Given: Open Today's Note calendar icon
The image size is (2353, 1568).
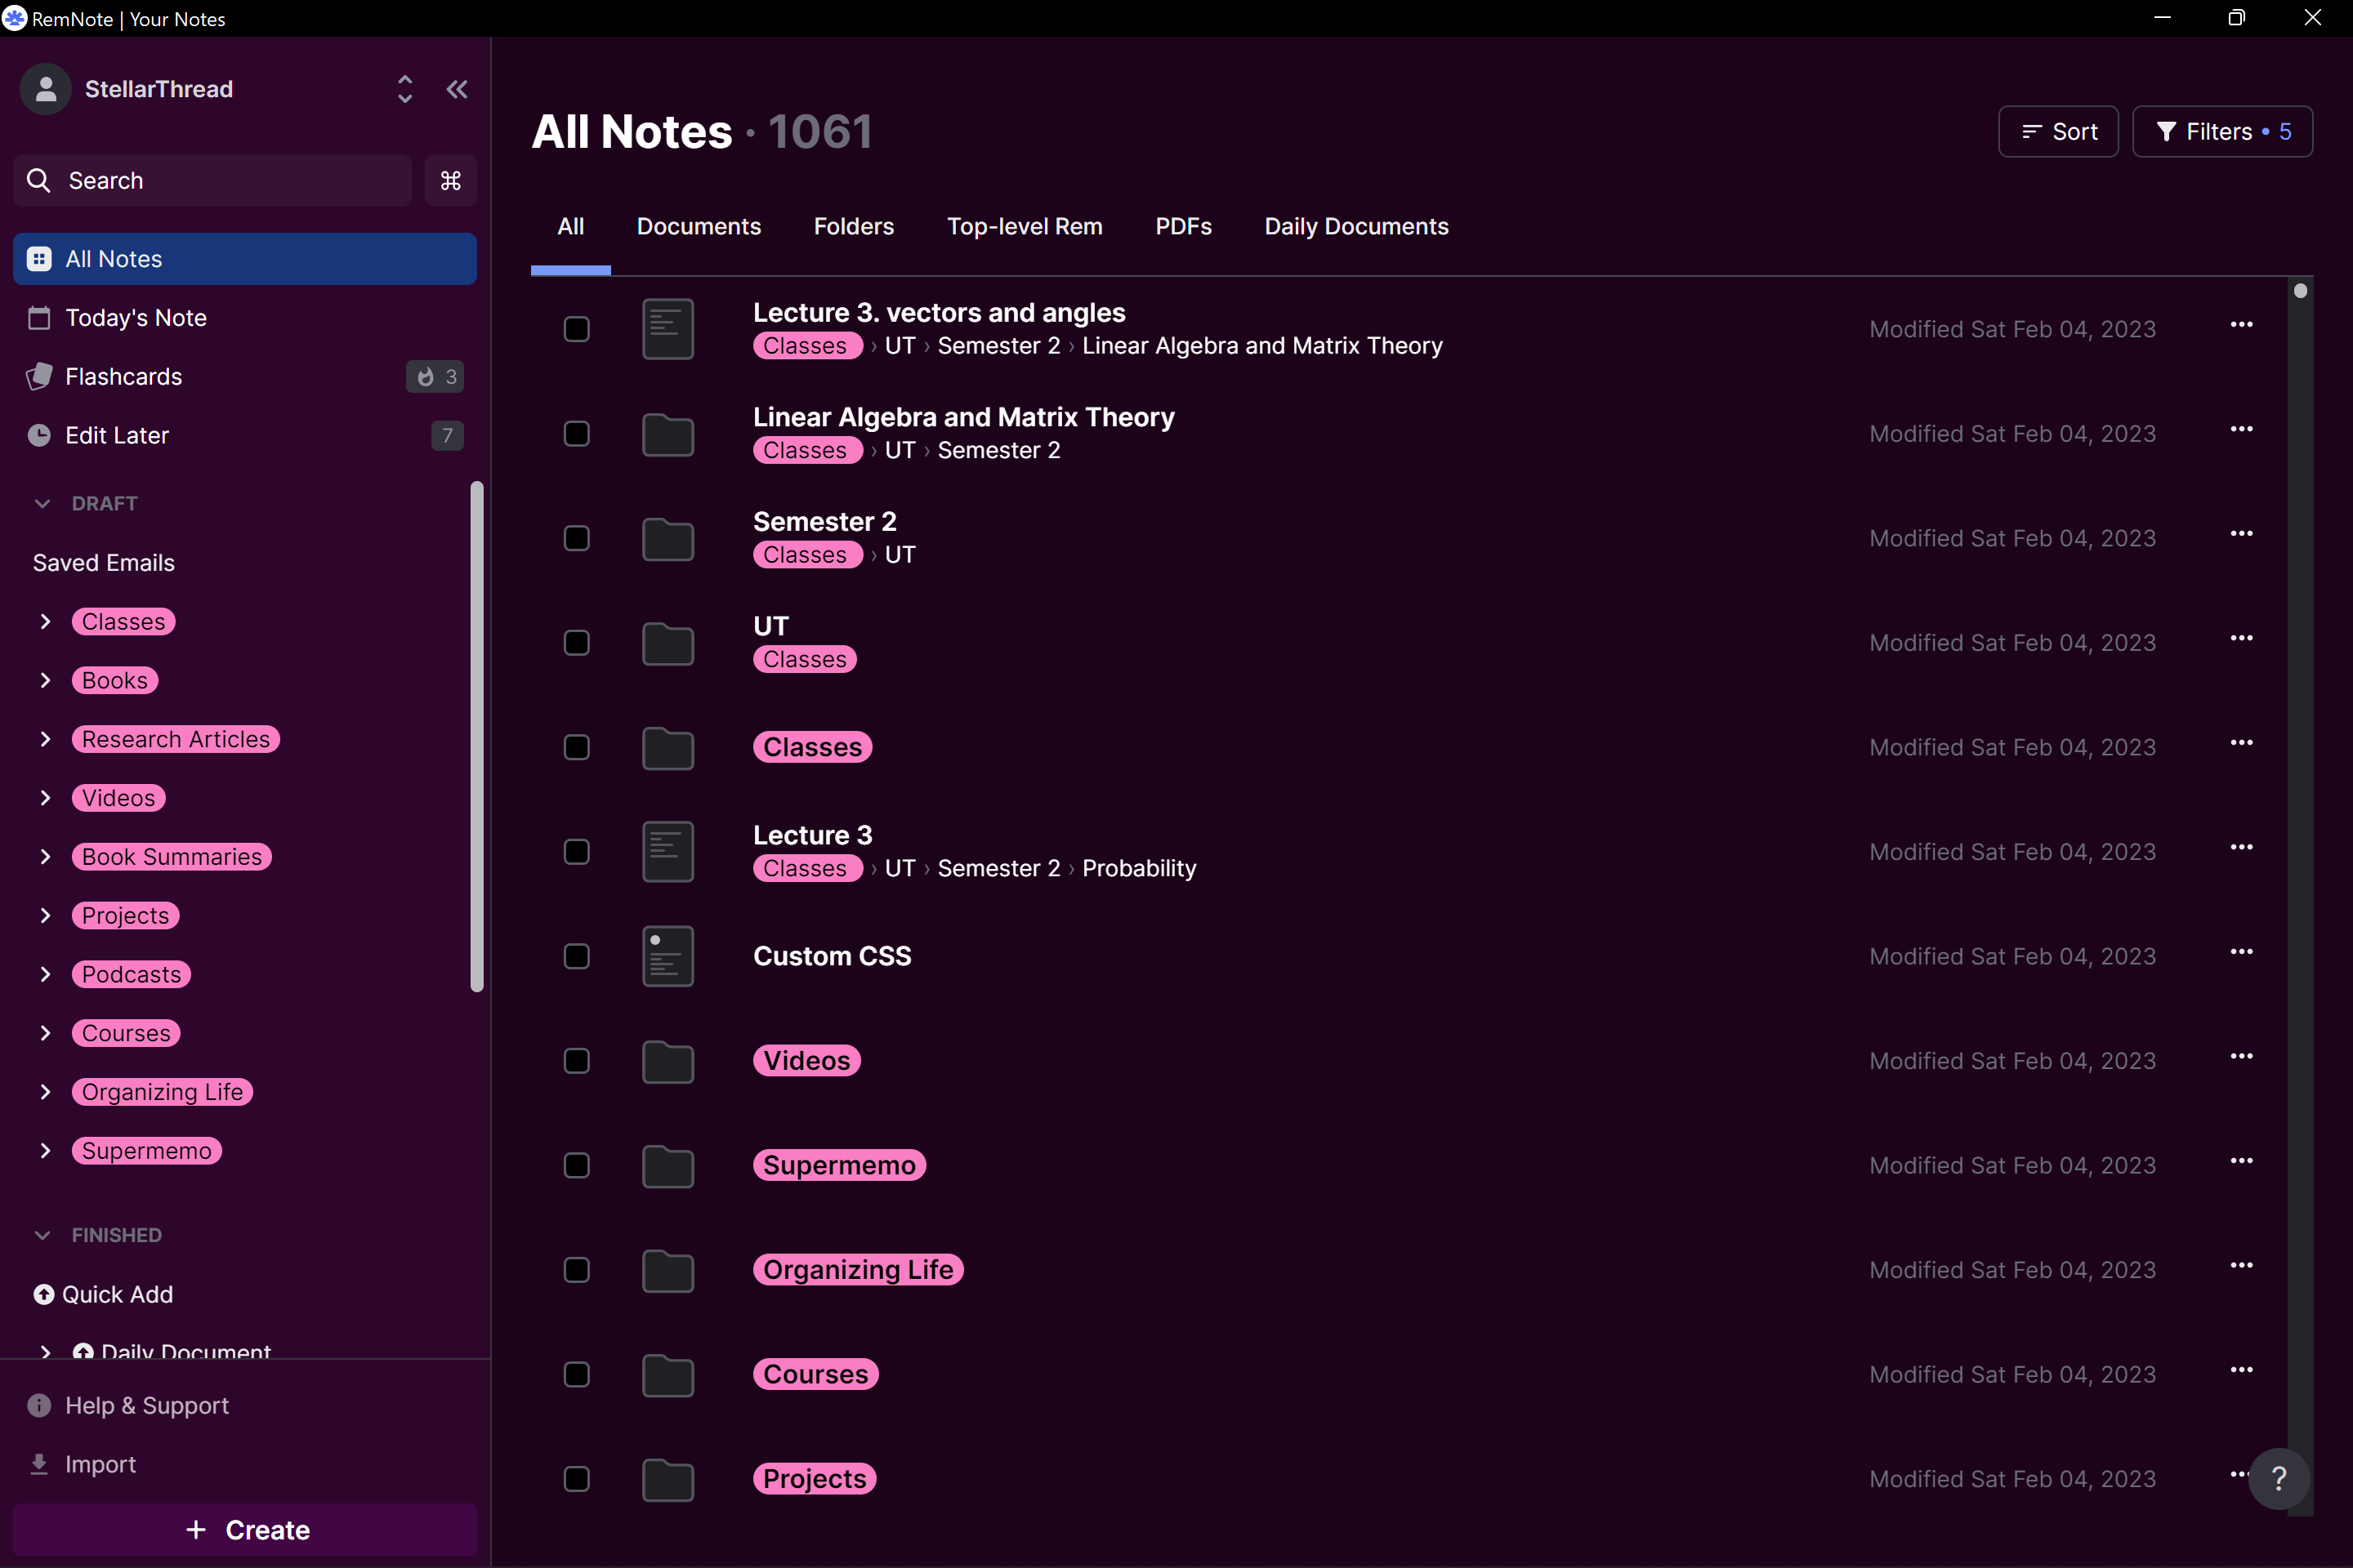Looking at the screenshot, I should (x=39, y=318).
